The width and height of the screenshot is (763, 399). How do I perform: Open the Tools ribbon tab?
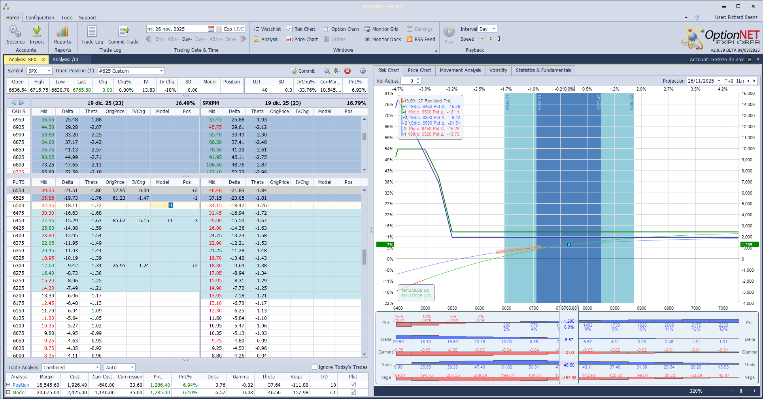click(x=67, y=17)
